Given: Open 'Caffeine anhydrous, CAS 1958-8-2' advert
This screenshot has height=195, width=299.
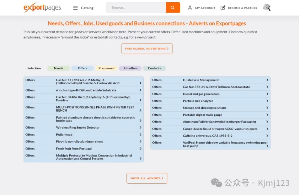Looking at the screenshot, I should 208,136.
